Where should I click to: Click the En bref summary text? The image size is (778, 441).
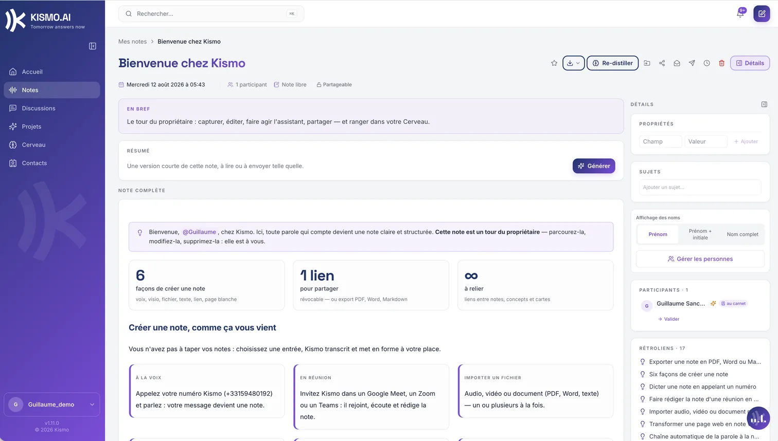pyautogui.click(x=278, y=122)
